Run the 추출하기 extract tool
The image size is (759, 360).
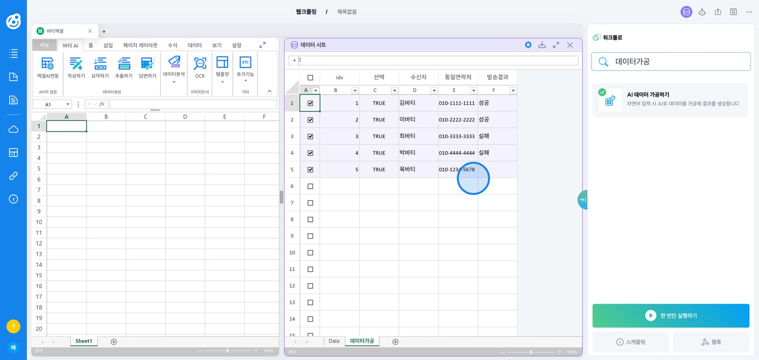click(124, 67)
